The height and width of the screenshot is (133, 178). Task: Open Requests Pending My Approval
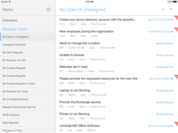19,107
